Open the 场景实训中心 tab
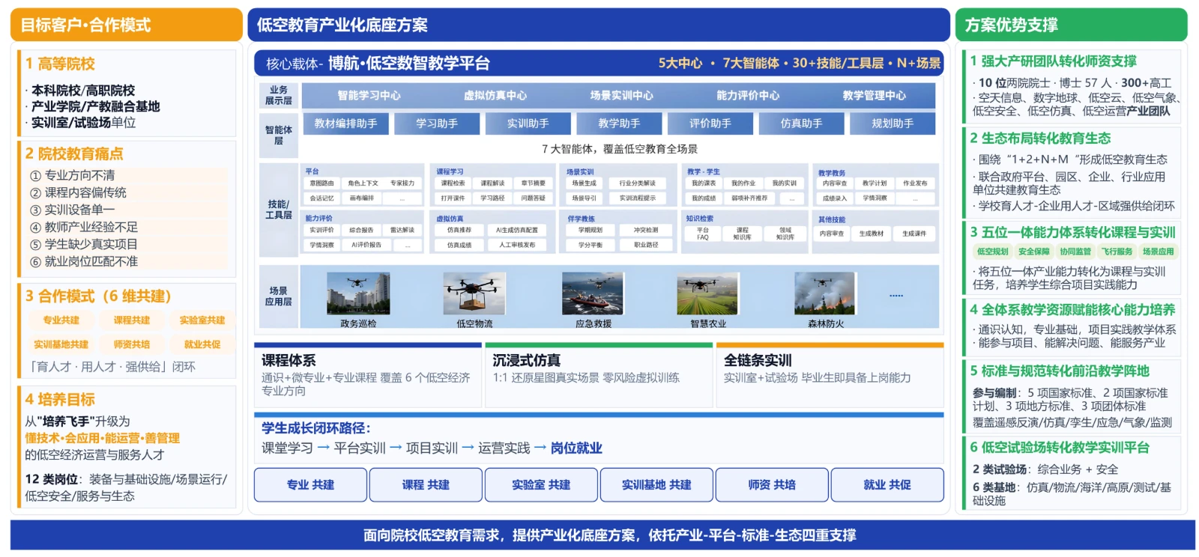This screenshot has width=1199, height=557. [621, 96]
